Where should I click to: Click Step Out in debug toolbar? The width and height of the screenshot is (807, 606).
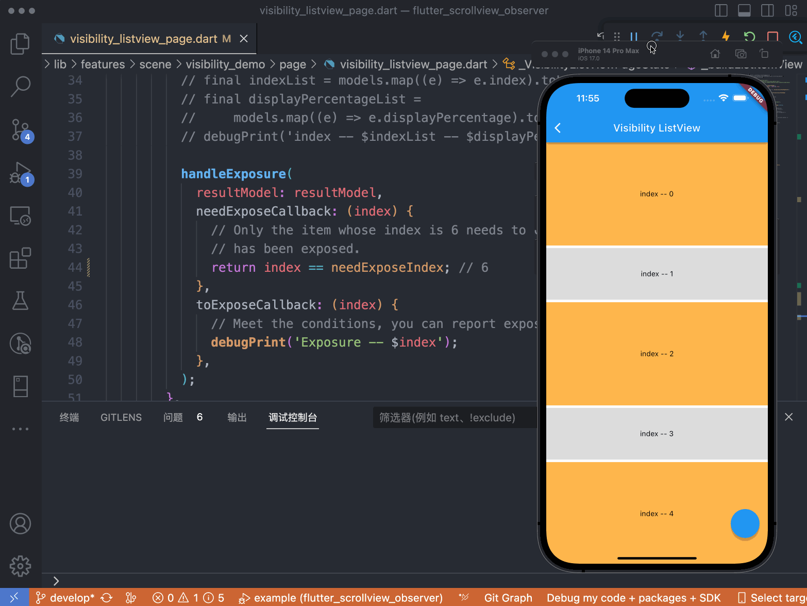point(703,36)
